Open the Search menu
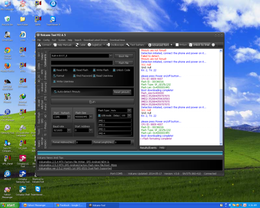The width and height of the screenshot is (260, 208). coord(78,40)
